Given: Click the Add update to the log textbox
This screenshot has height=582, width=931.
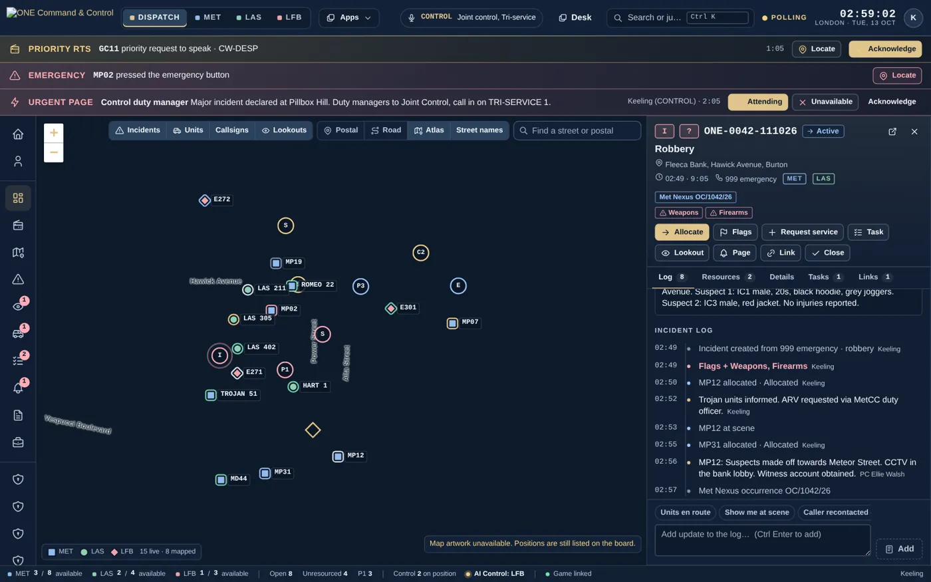Looking at the screenshot, I should (763, 540).
